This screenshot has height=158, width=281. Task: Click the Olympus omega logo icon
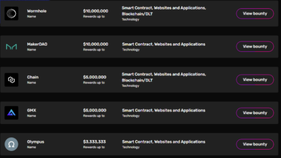11,144
